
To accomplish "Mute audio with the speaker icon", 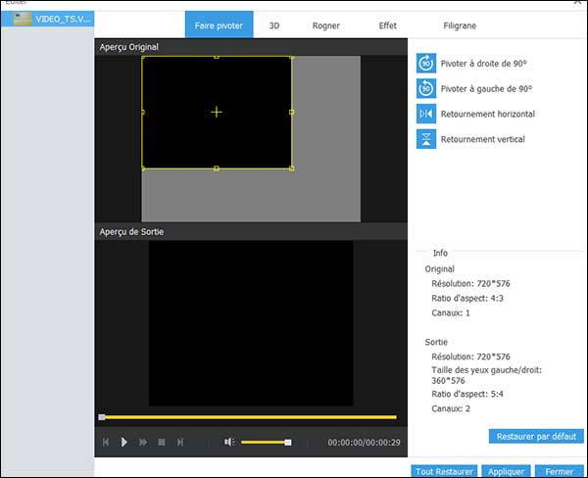I will point(228,443).
